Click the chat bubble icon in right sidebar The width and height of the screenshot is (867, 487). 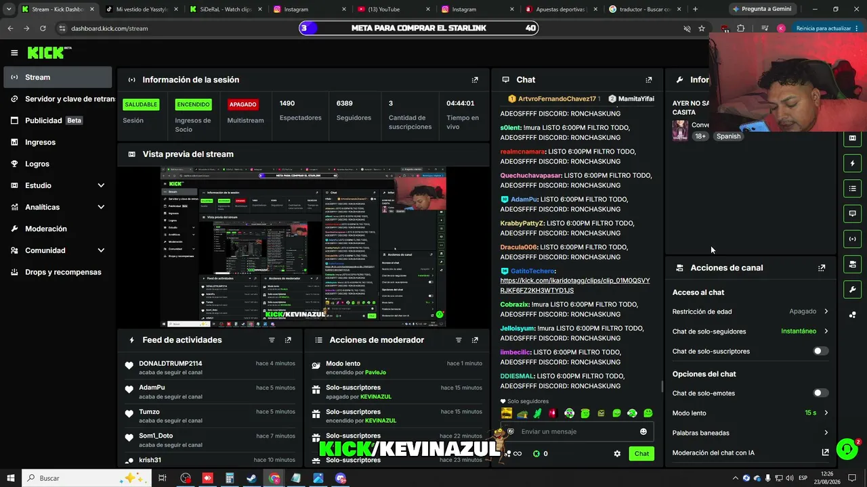(x=852, y=214)
